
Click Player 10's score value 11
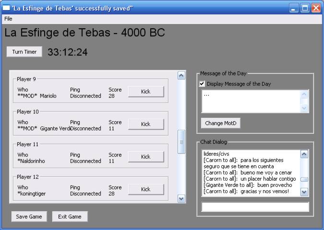coord(111,128)
